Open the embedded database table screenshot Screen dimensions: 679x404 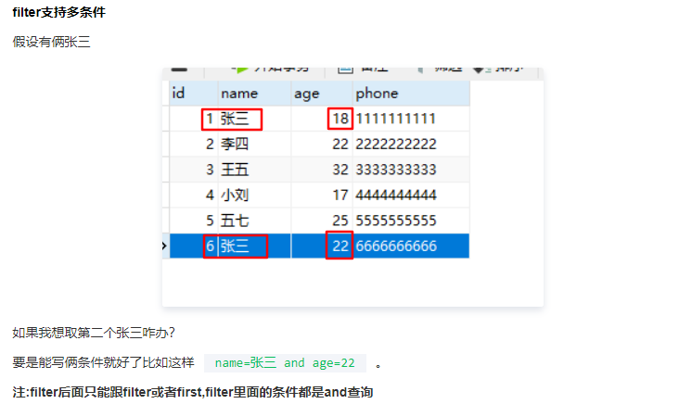pyautogui.click(x=352, y=187)
